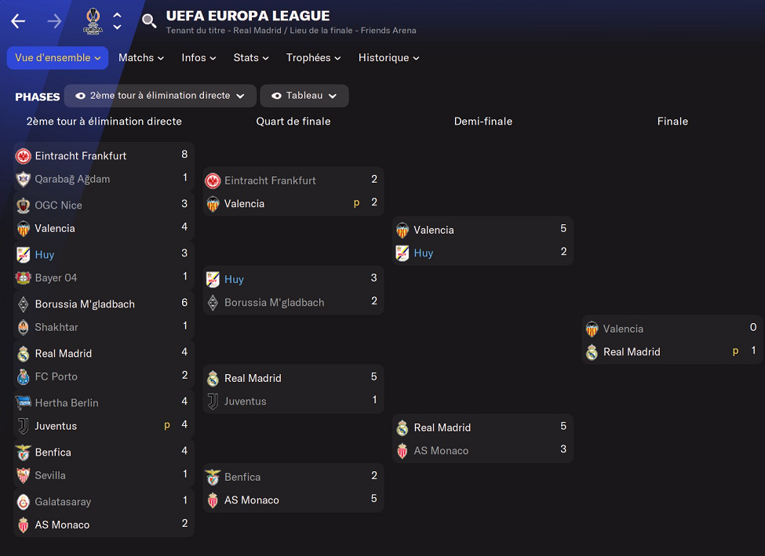Click the Huy team name in the semi-final
The width and height of the screenshot is (765, 556).
(424, 253)
